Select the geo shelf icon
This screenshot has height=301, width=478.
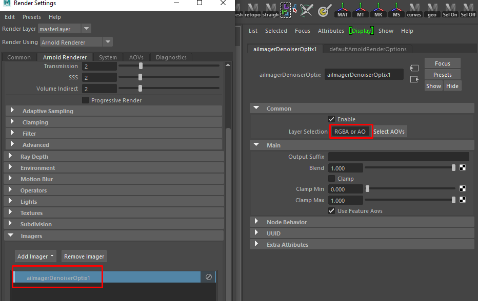pyautogui.click(x=432, y=9)
